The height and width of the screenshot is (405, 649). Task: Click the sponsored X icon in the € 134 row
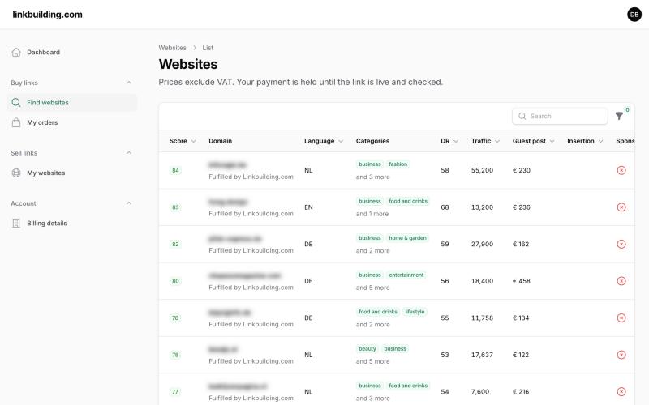point(621,318)
